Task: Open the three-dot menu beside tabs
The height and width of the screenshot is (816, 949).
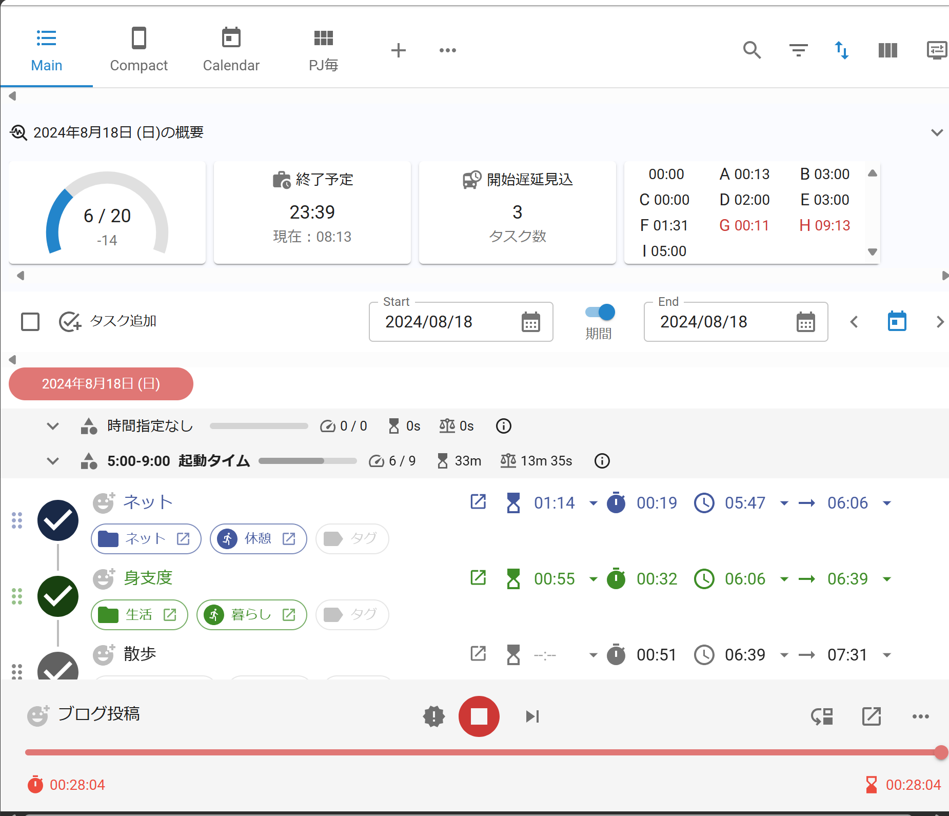Action: coord(448,50)
